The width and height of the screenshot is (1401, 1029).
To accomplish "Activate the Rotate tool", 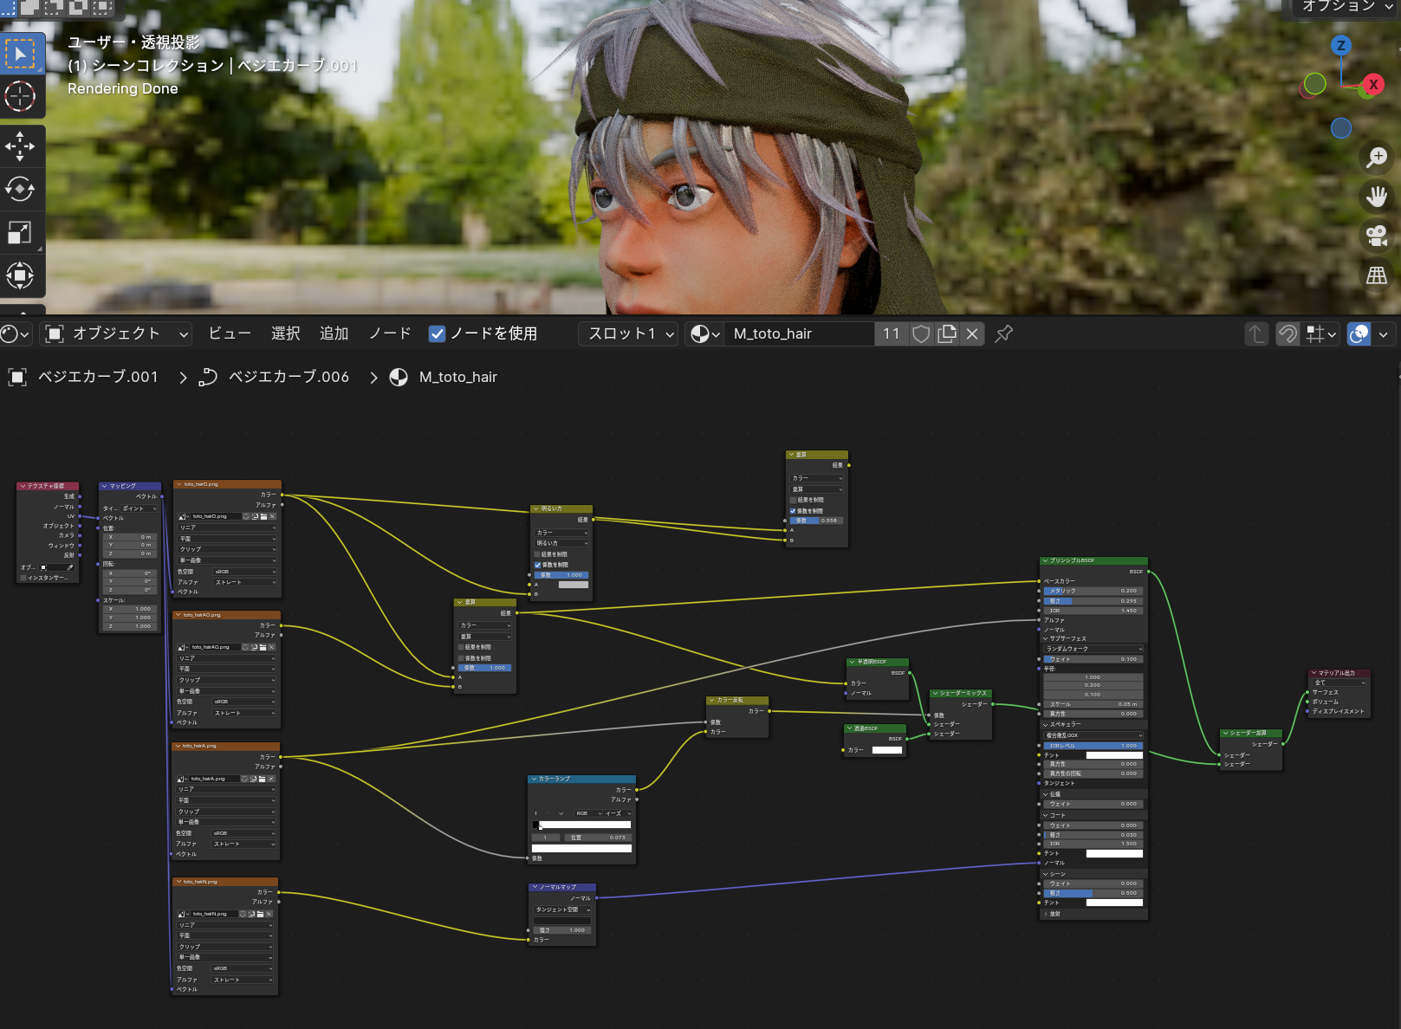I will pyautogui.click(x=20, y=189).
